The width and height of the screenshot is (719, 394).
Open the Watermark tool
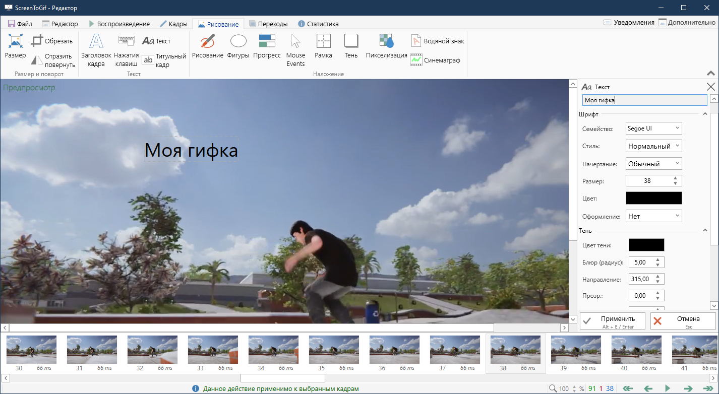(437, 41)
